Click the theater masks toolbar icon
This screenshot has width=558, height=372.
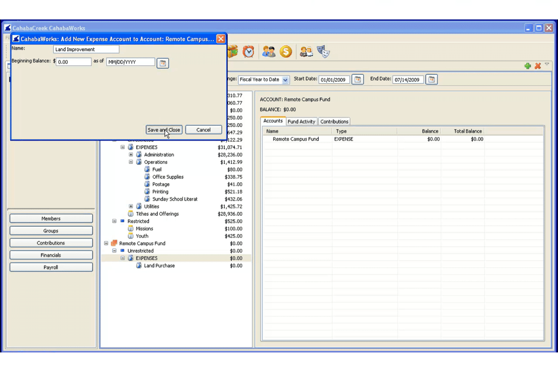coord(323,52)
